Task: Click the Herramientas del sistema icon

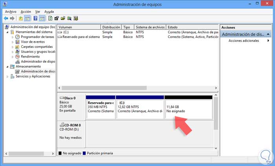Action: (x=12, y=32)
